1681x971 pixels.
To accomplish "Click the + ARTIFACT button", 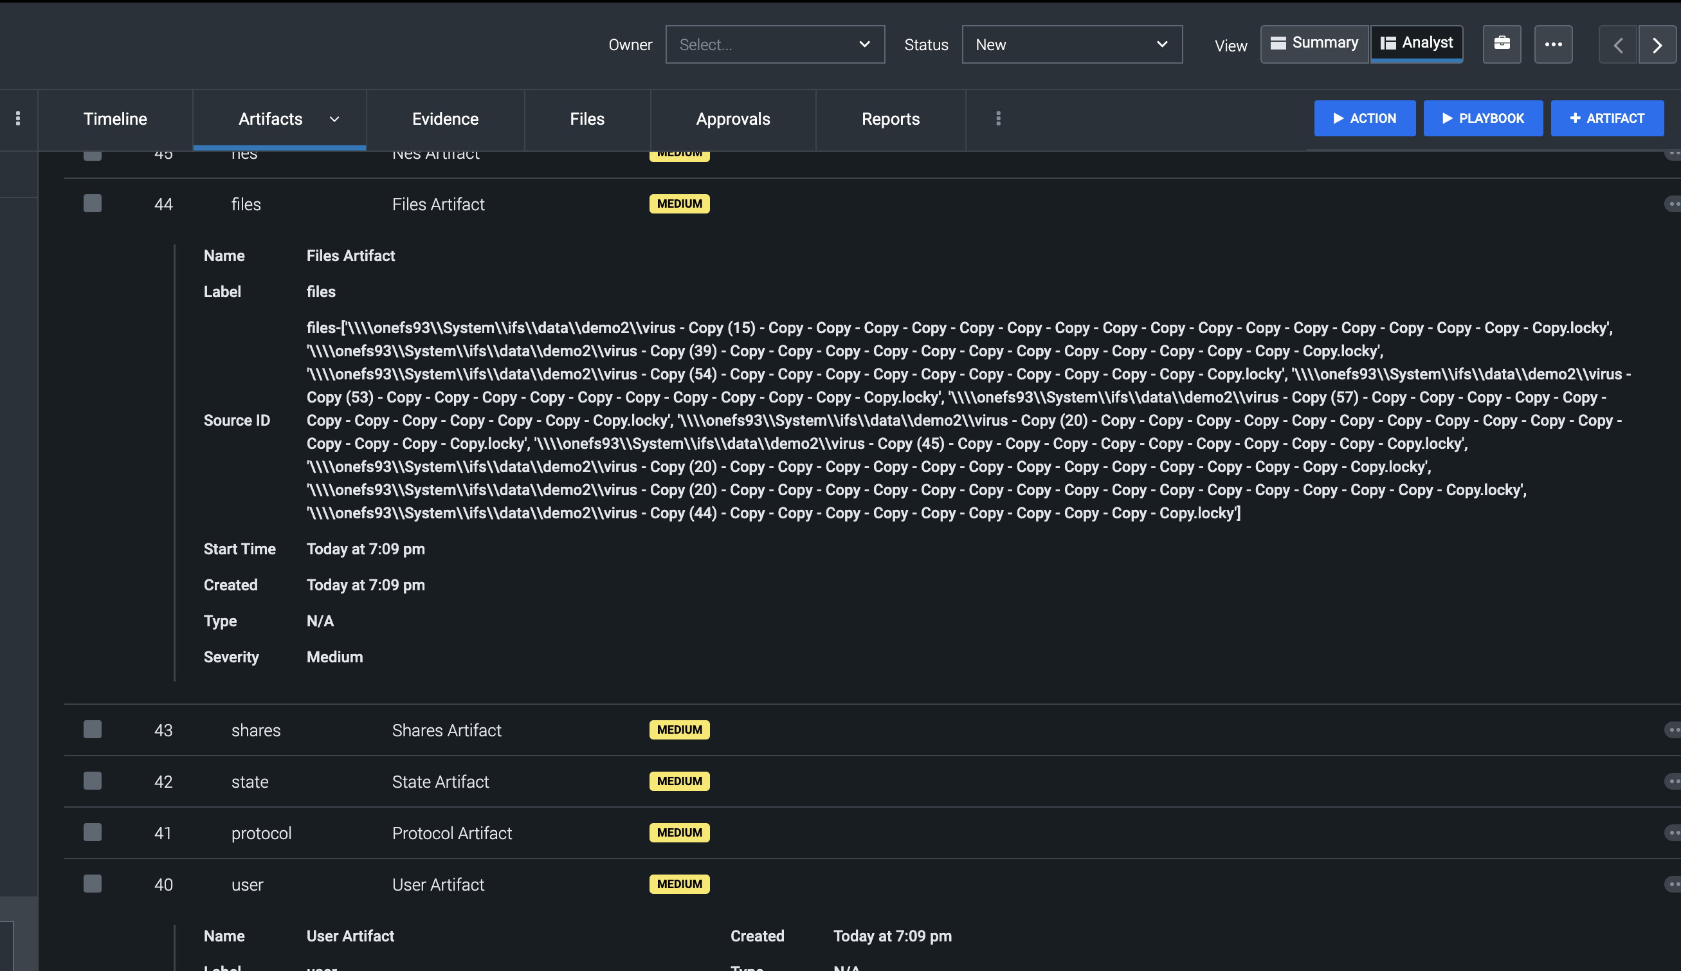I will [x=1606, y=118].
